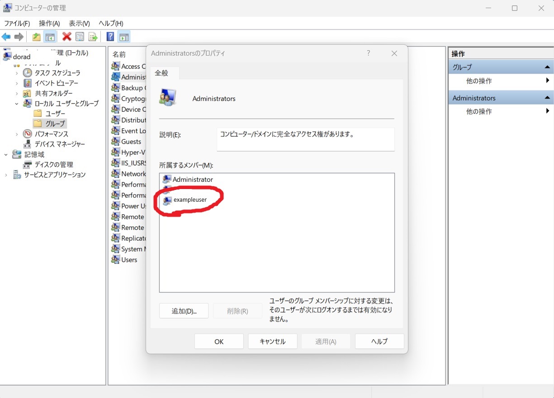Click the red X delete icon
The image size is (554, 398).
click(x=67, y=37)
